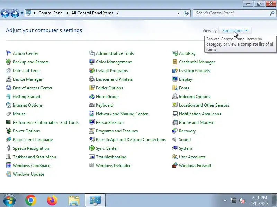Click the Windows Firewall icon

click(x=175, y=165)
